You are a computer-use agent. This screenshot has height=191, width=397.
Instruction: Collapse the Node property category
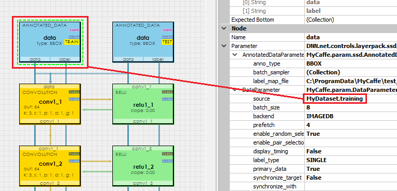pyautogui.click(x=224, y=28)
